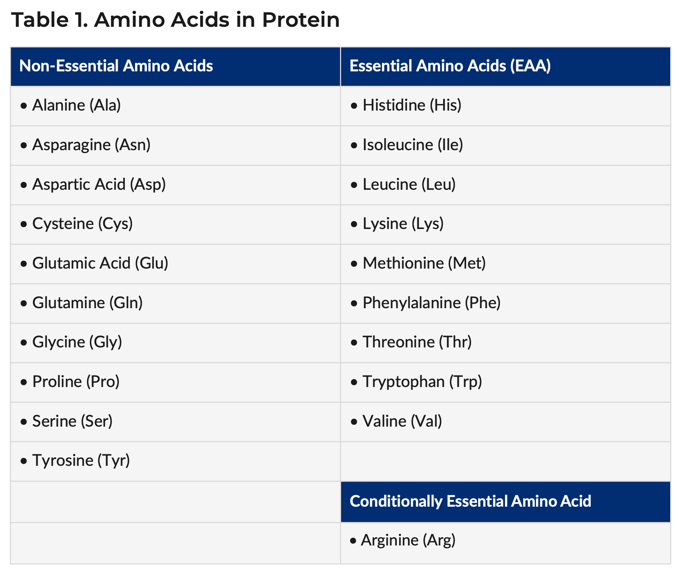Click the Alanine (Ala) cell
The height and width of the screenshot is (576, 678).
(76, 105)
